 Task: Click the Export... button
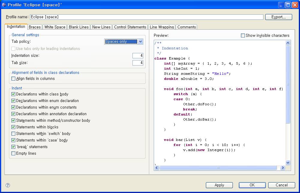(x=279, y=17)
